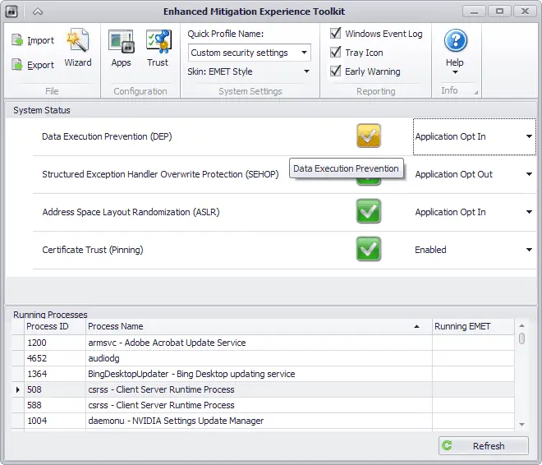542x465 pixels.
Task: Uncheck the Windows Event Log checkbox
Action: (x=336, y=34)
